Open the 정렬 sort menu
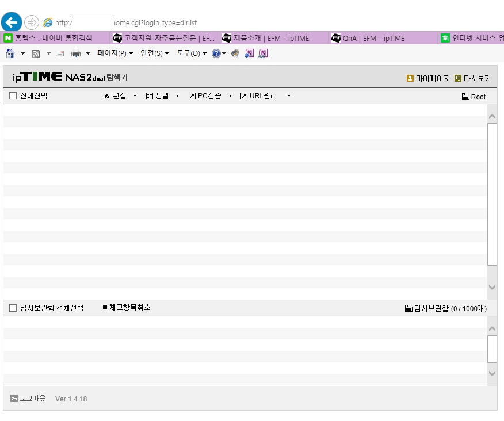 coord(162,96)
